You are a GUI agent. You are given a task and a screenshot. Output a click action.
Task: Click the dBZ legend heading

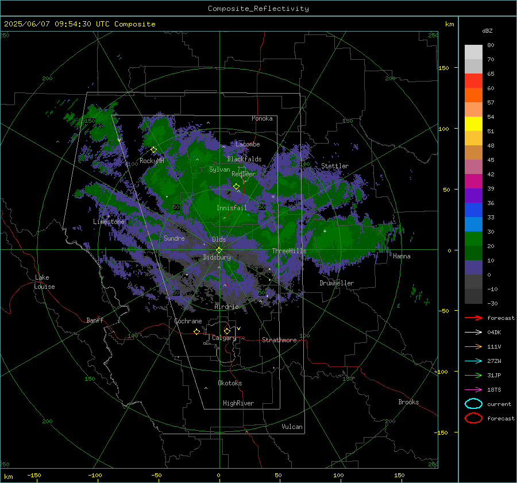click(x=487, y=30)
